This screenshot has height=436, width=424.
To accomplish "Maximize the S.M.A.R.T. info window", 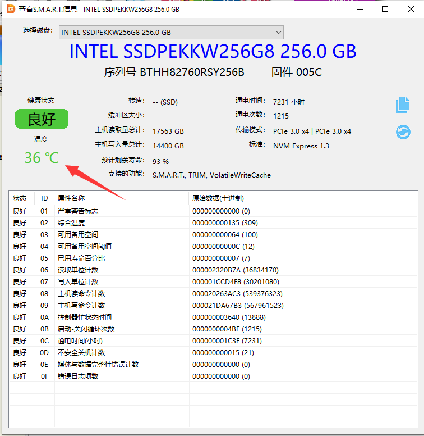I will (385, 9).
